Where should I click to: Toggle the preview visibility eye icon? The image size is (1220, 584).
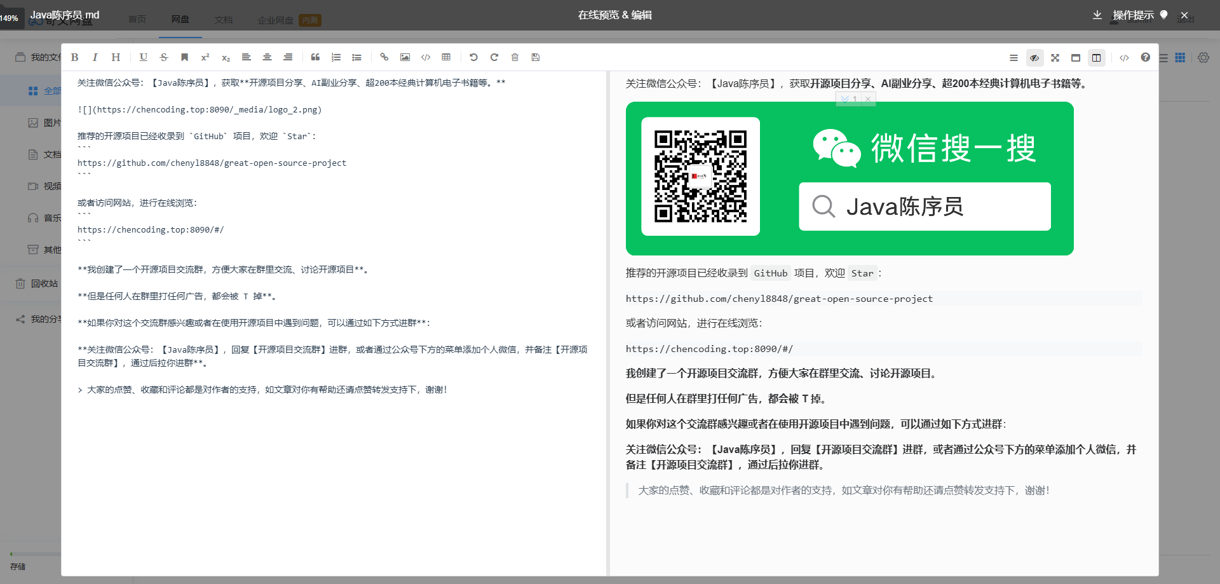[1034, 58]
